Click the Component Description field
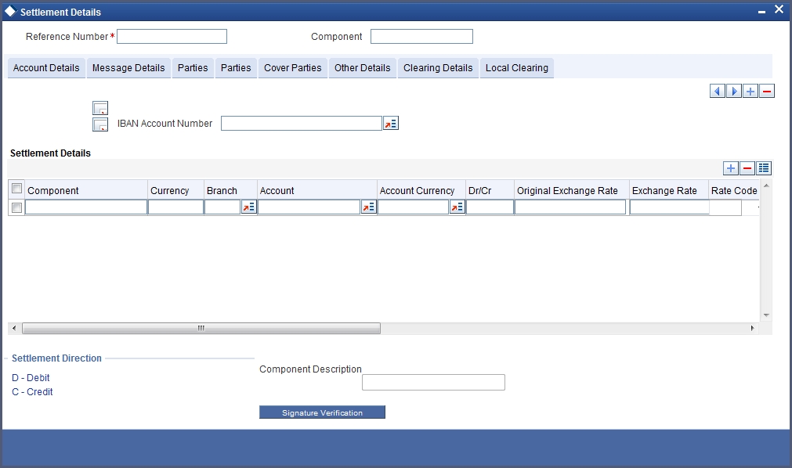This screenshot has width=792, height=468. click(x=433, y=382)
